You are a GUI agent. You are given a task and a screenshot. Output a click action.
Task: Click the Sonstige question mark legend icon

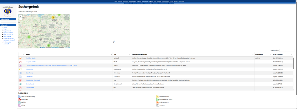pyautogui.click(x=157, y=105)
